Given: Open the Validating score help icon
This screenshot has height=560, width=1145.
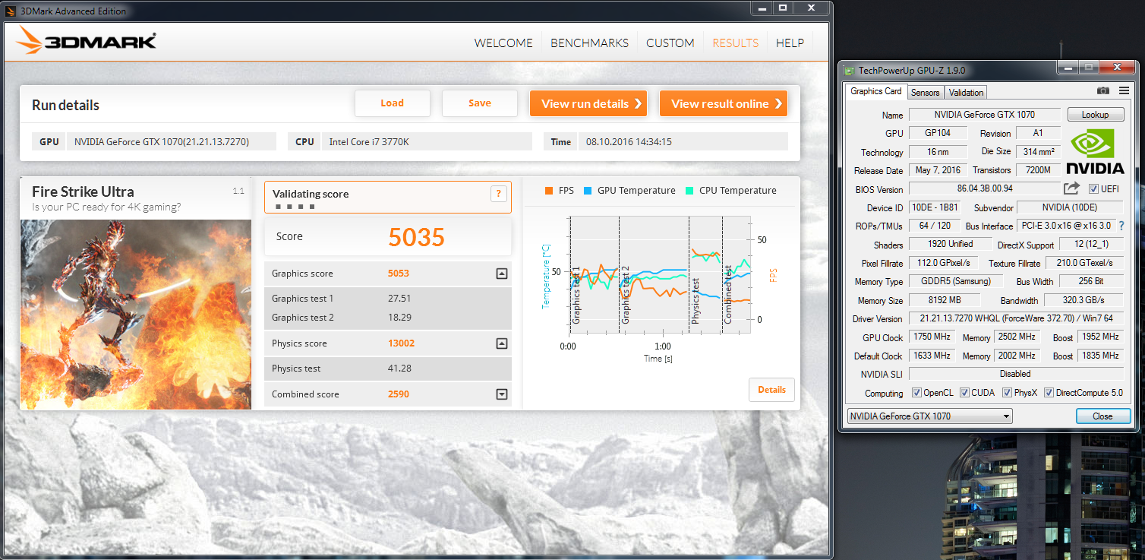Looking at the screenshot, I should pos(498,194).
